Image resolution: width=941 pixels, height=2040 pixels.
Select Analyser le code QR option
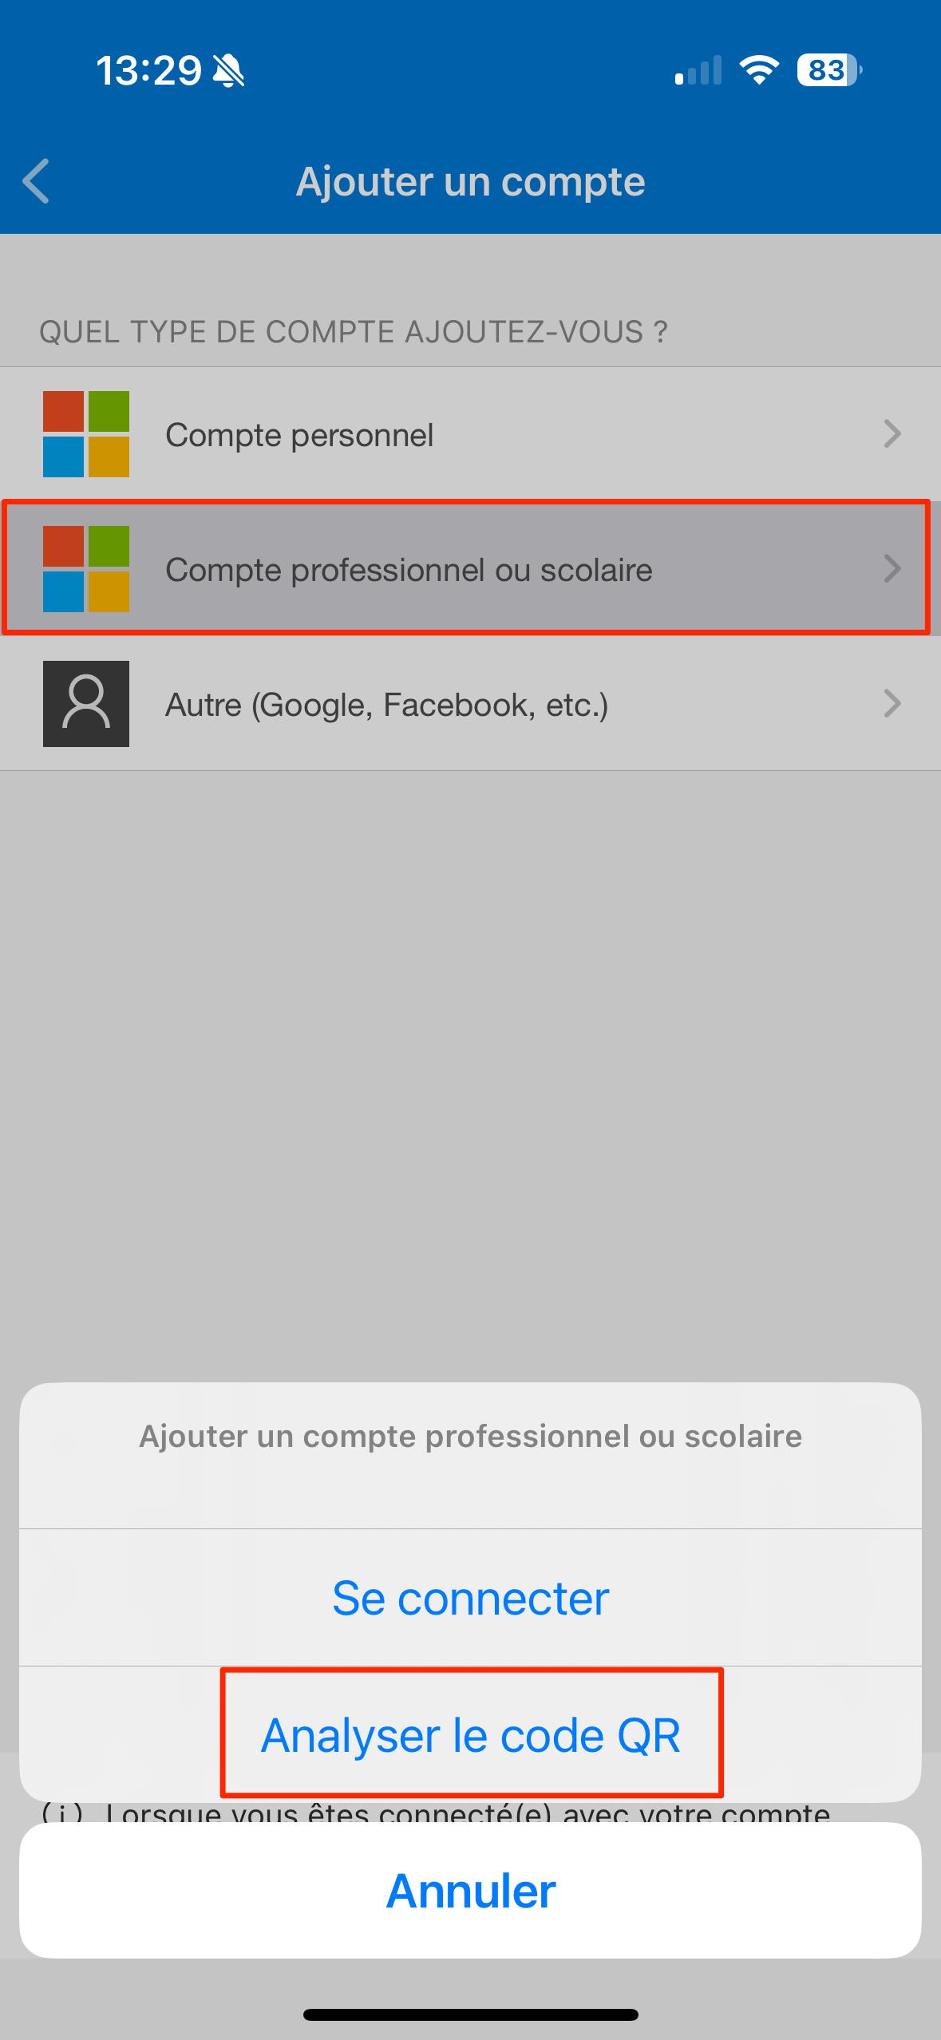[x=471, y=1735]
